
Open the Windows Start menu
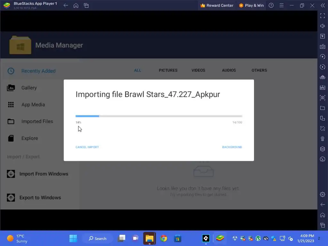point(73,238)
